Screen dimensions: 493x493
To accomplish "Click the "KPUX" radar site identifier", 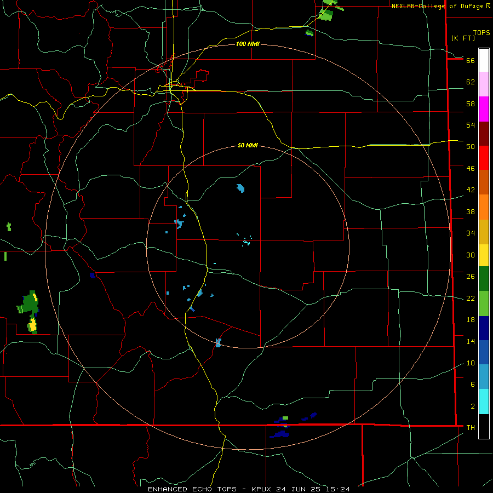I will coord(262,489).
